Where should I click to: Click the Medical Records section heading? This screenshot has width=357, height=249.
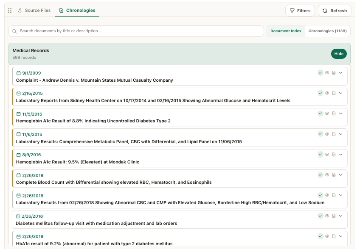[31, 50]
